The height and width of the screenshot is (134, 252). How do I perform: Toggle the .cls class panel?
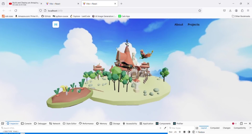[x=175, y=132]
